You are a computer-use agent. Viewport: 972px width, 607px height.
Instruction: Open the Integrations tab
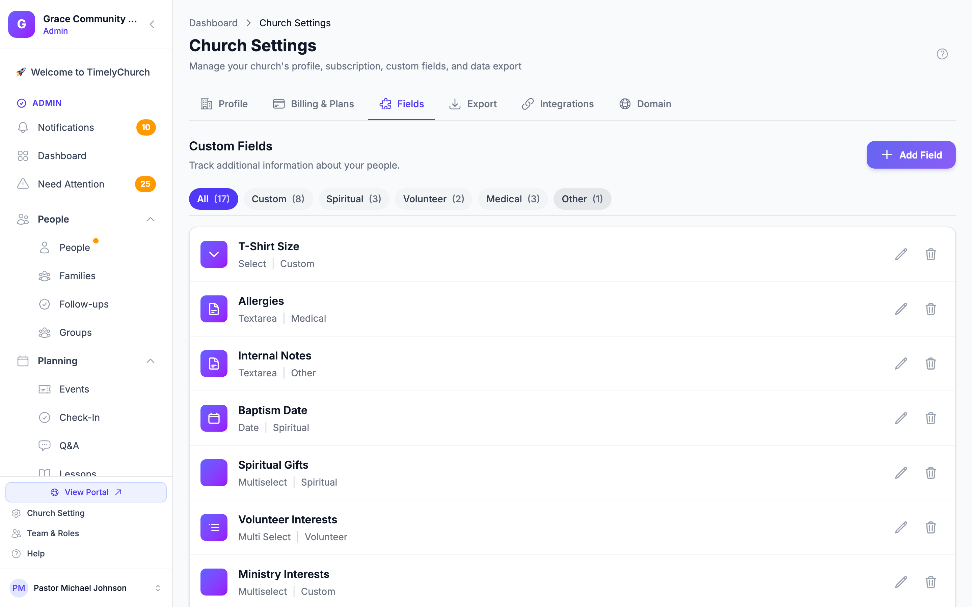[558, 104]
